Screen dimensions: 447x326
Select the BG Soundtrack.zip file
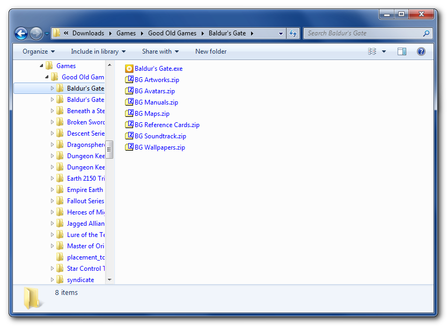tap(160, 136)
